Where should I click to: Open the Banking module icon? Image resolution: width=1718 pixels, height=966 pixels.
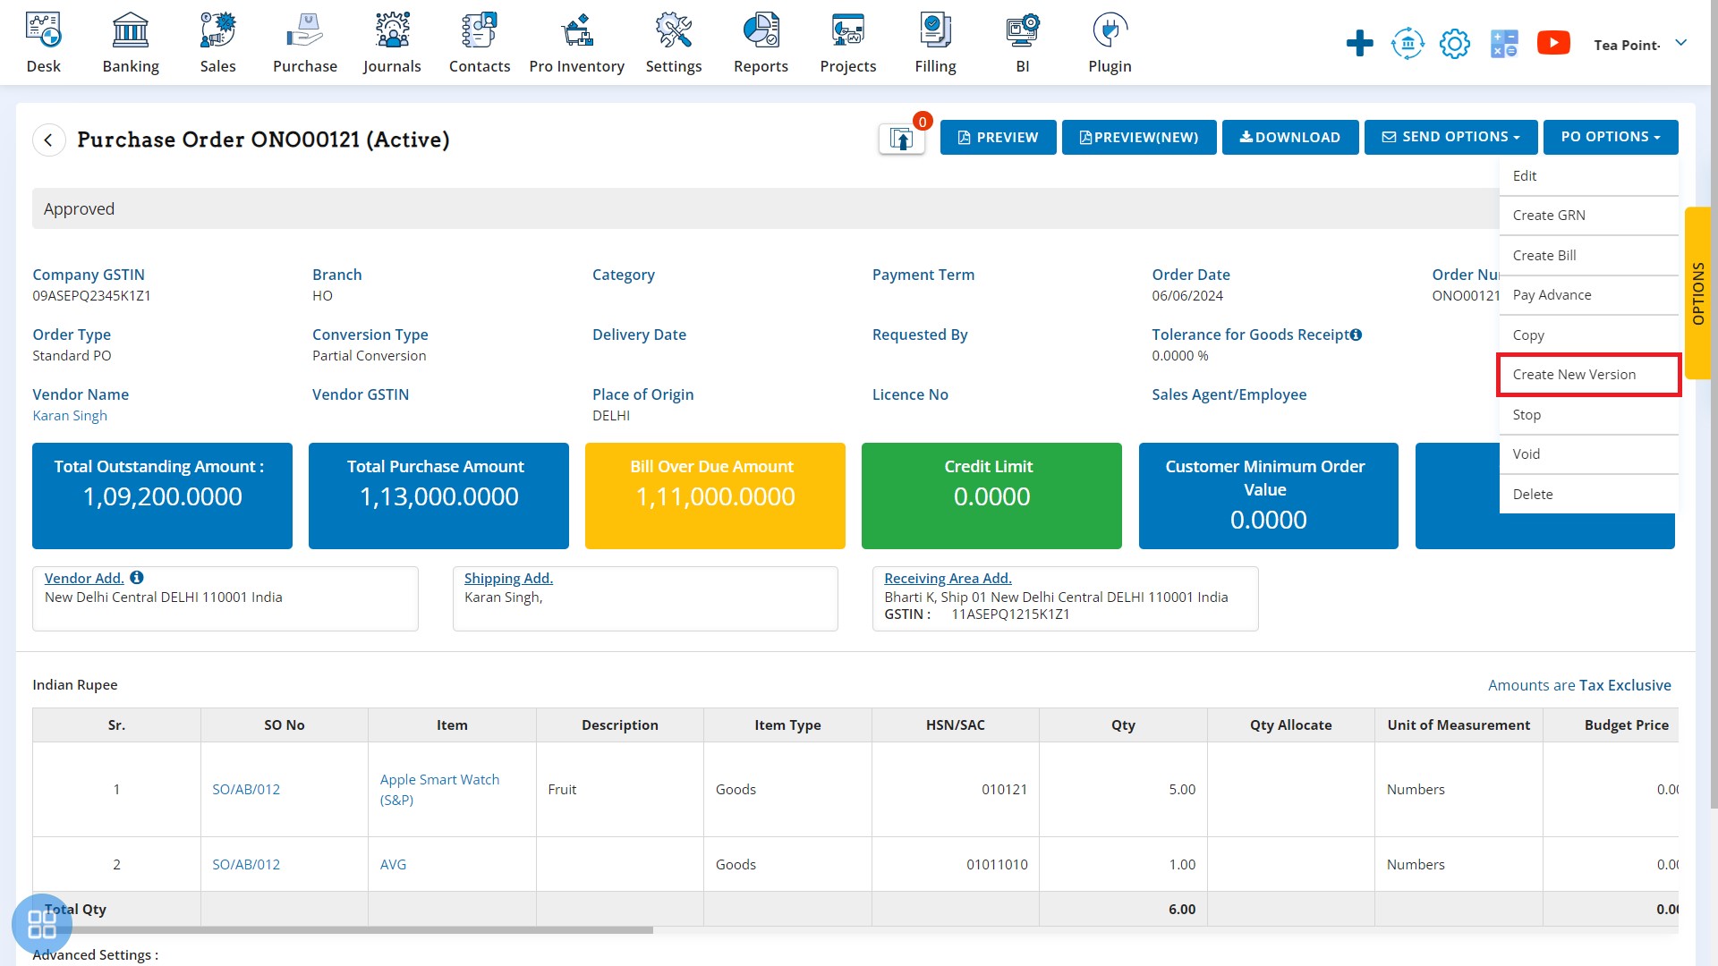131,31
